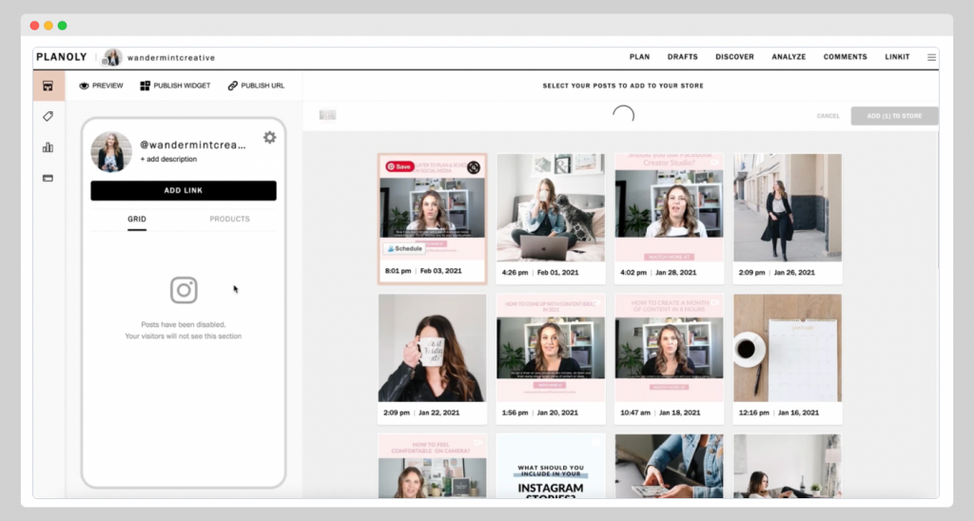Select post dated Feb 03, 2021
974x521 pixels.
[433, 219]
